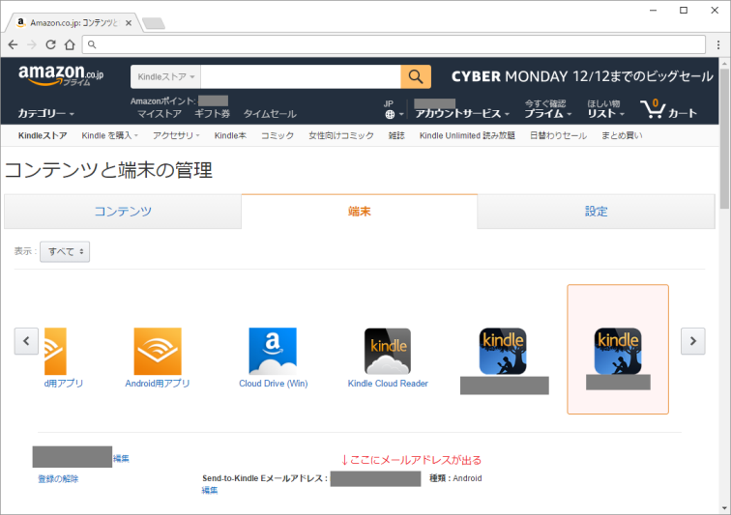731x515 pixels.
Task: Click 編集 next to the device name
Action: tap(121, 459)
